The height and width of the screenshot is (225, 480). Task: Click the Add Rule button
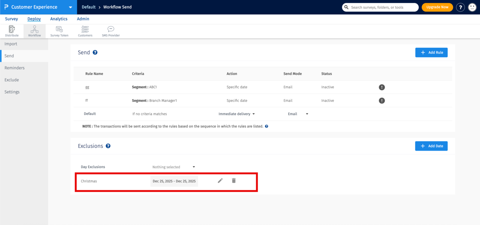431,53
